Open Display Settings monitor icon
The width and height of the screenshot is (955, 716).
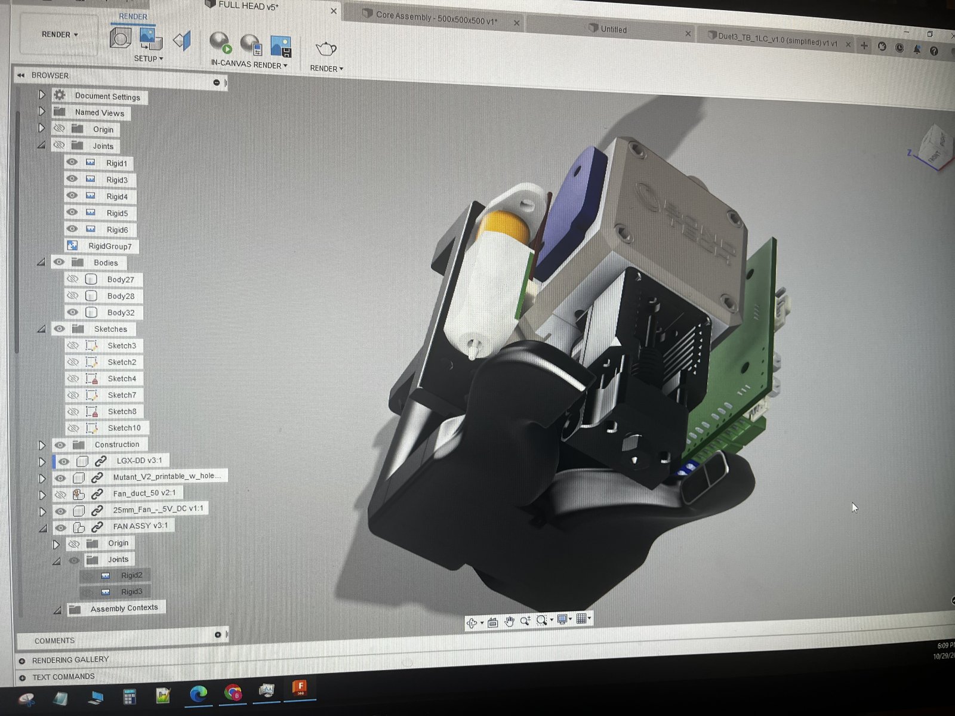pyautogui.click(x=562, y=619)
